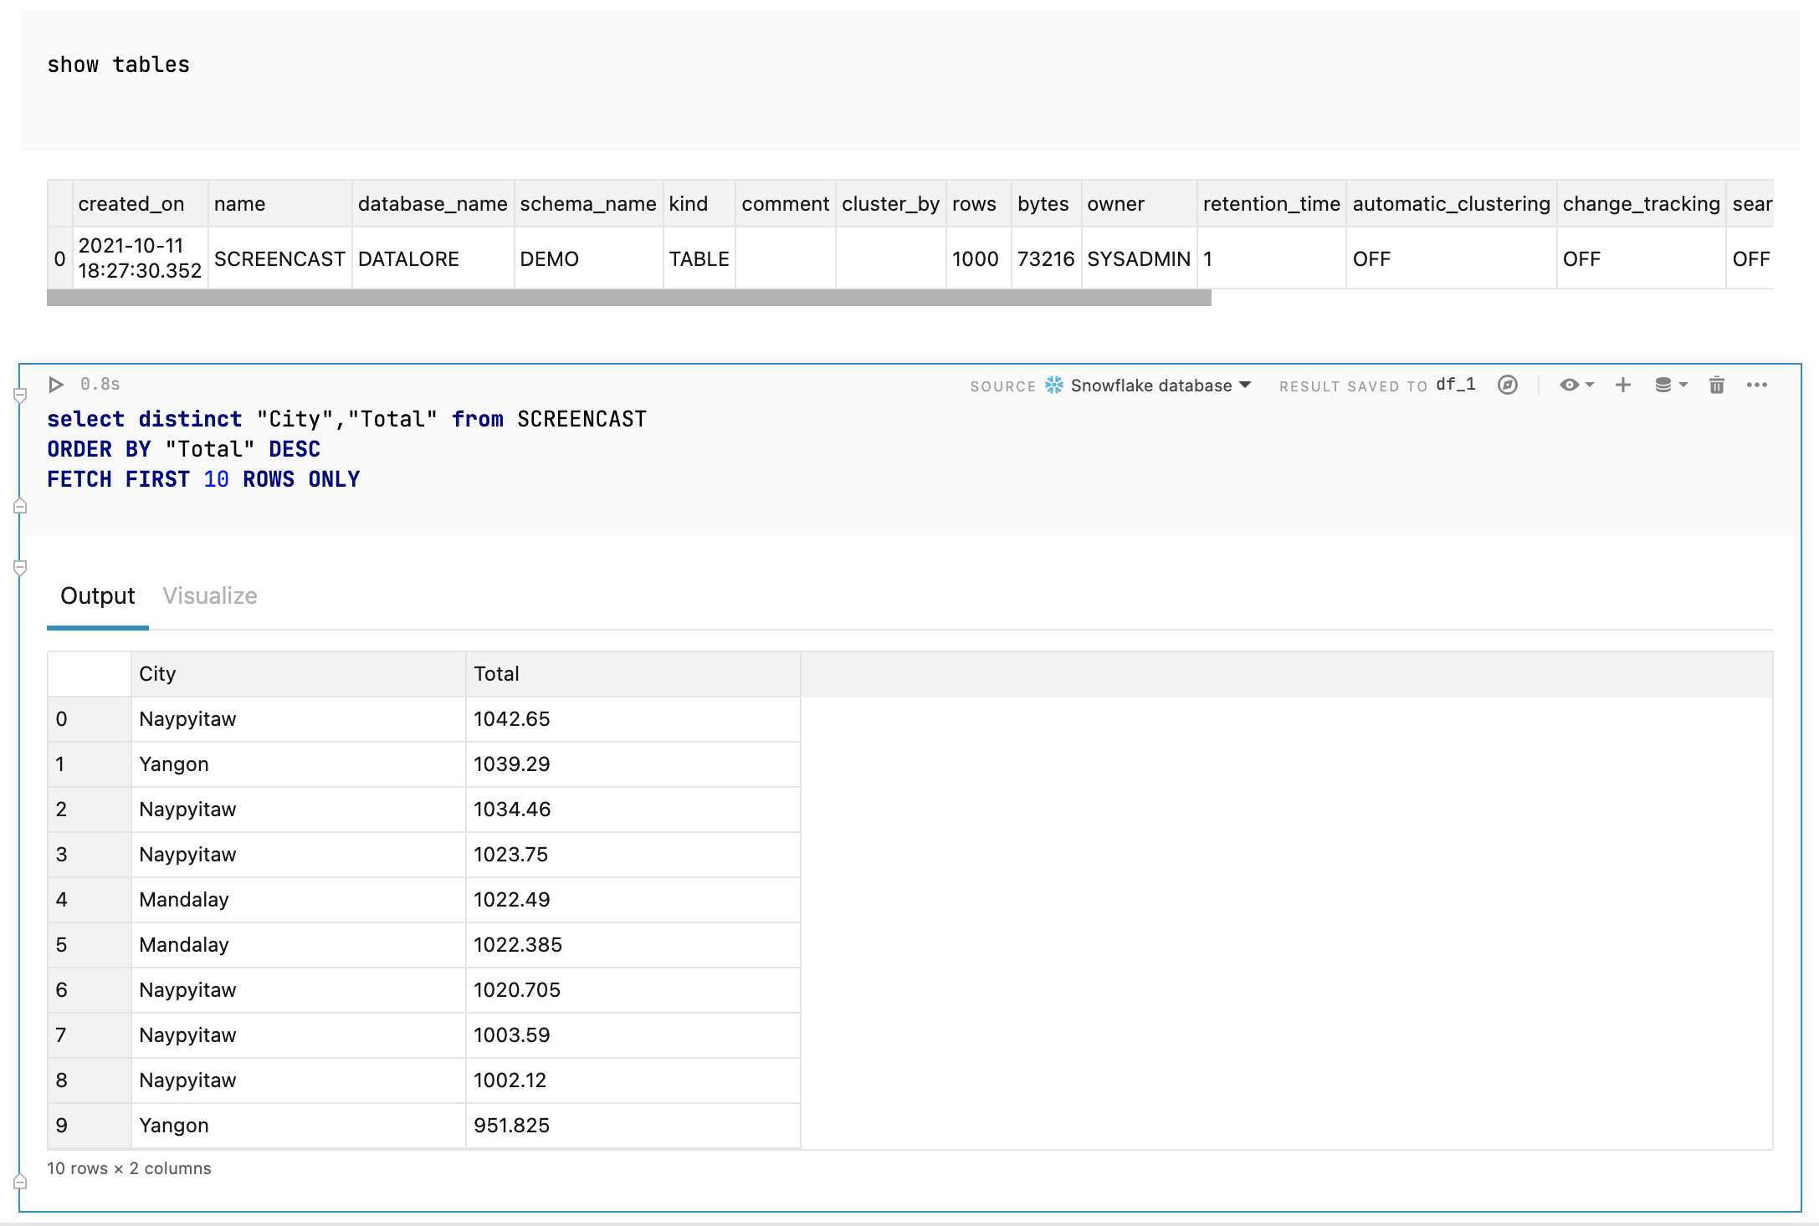Select the Naypyitaw cell in row 0
Viewport: 1819px width, 1226px height.
[188, 718]
